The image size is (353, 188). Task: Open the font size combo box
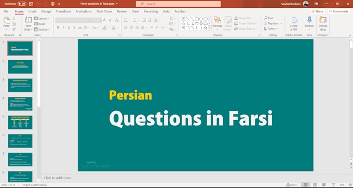pos(97,20)
